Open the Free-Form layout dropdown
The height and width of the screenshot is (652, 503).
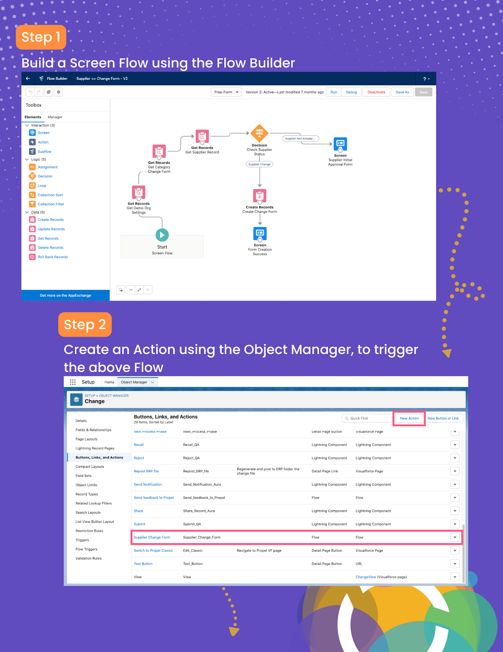click(x=226, y=92)
